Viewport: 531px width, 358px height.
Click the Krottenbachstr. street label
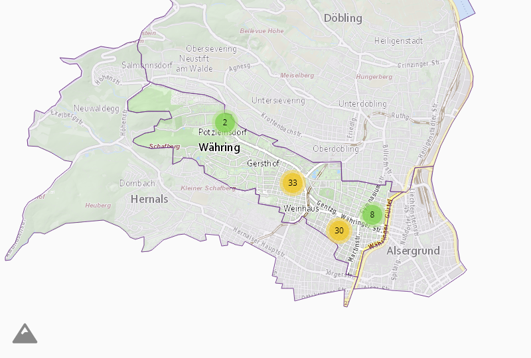281,125
